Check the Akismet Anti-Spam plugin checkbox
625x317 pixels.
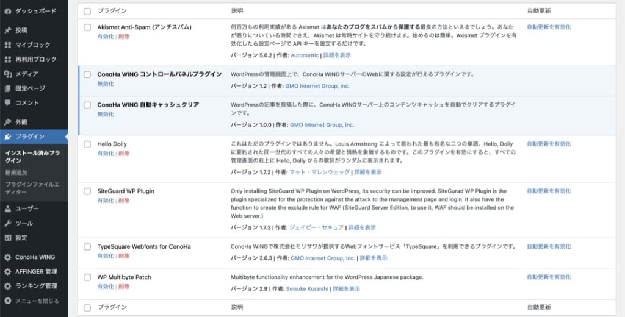(x=87, y=27)
